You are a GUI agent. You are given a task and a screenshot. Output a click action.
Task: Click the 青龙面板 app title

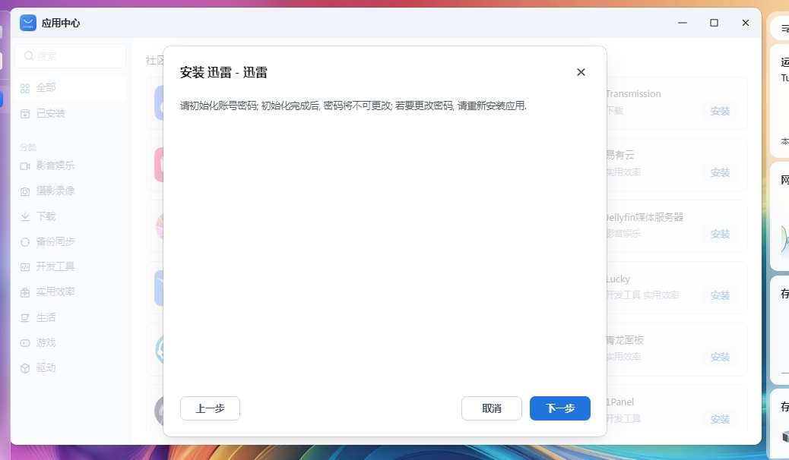pos(626,340)
